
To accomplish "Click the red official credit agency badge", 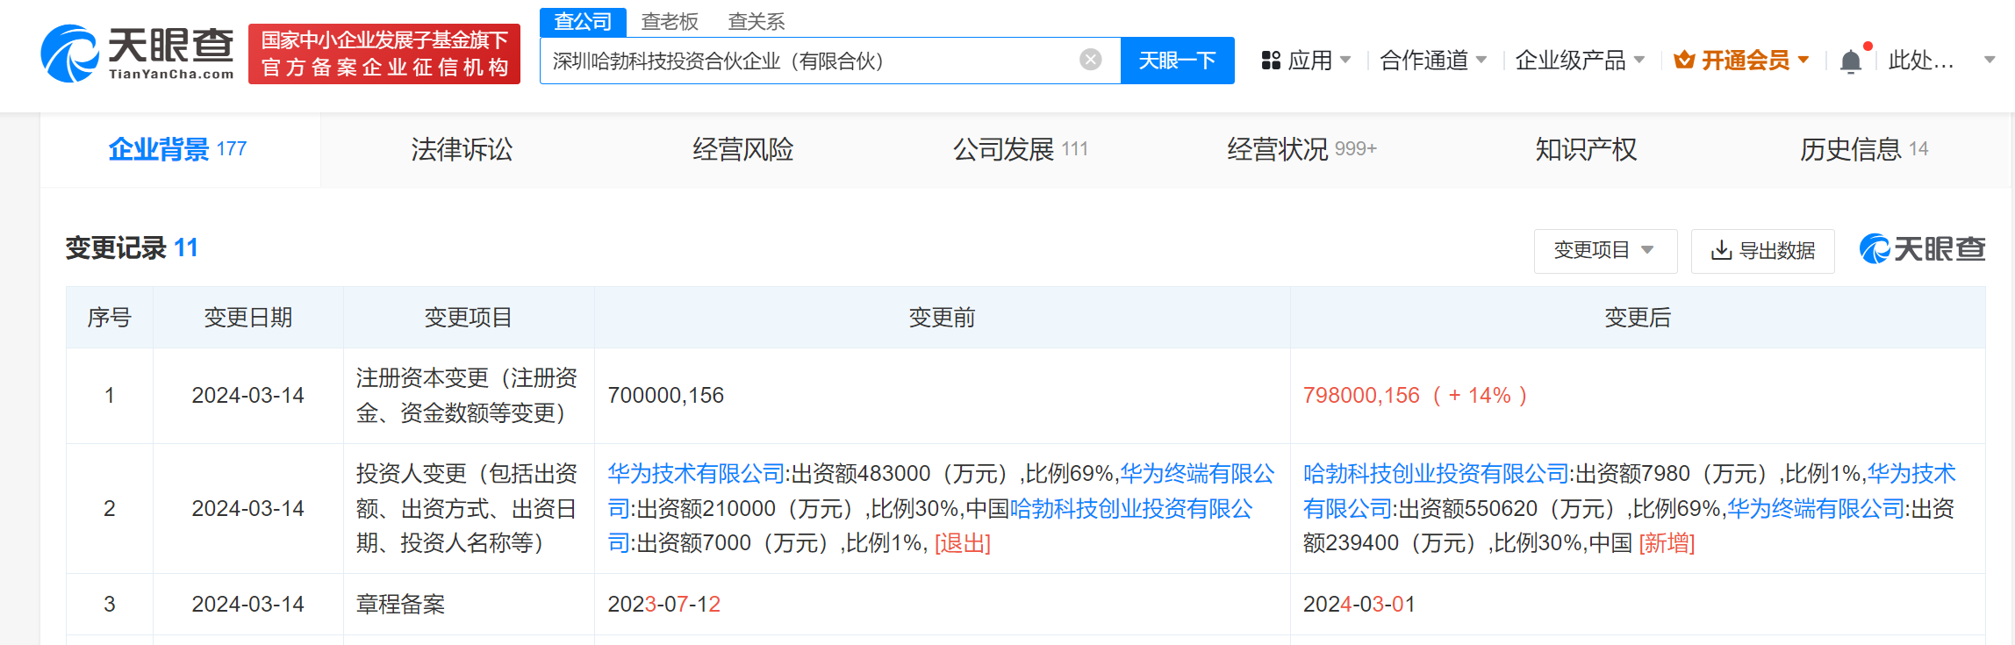I will coord(384,54).
